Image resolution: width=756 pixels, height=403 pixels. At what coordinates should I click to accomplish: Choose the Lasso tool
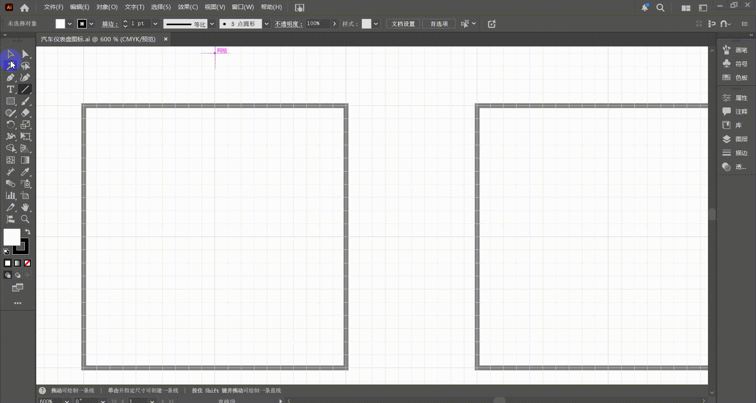(25, 66)
